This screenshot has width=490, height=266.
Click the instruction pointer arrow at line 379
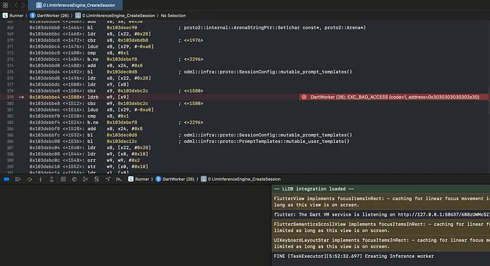click(21, 97)
